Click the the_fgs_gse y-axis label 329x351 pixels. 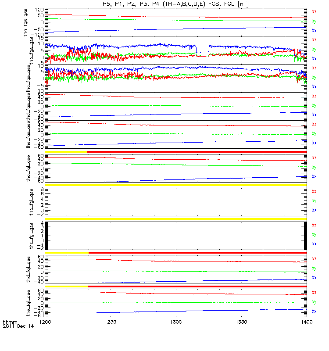click(x=29, y=134)
